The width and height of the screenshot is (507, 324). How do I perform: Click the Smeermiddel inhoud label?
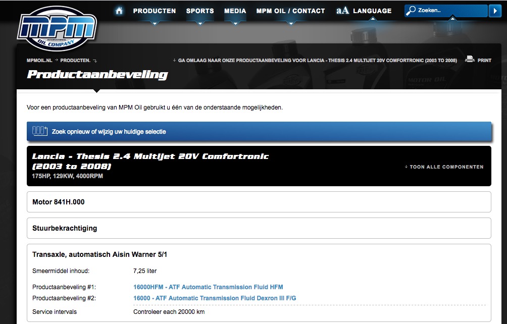point(61,271)
